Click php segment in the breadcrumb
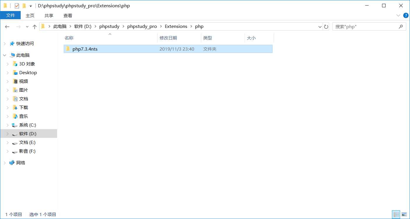 (x=199, y=26)
